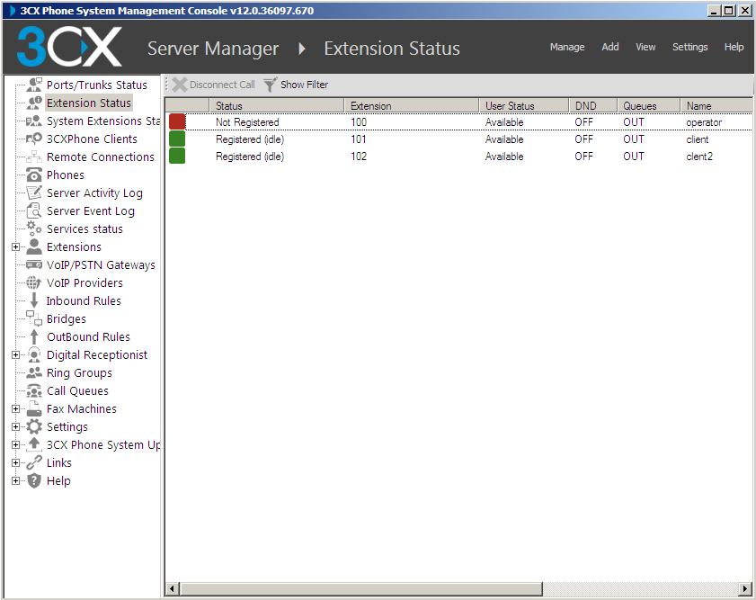Click the horizontal scrollbar thumb
The height and width of the screenshot is (600, 756).
click(361, 588)
